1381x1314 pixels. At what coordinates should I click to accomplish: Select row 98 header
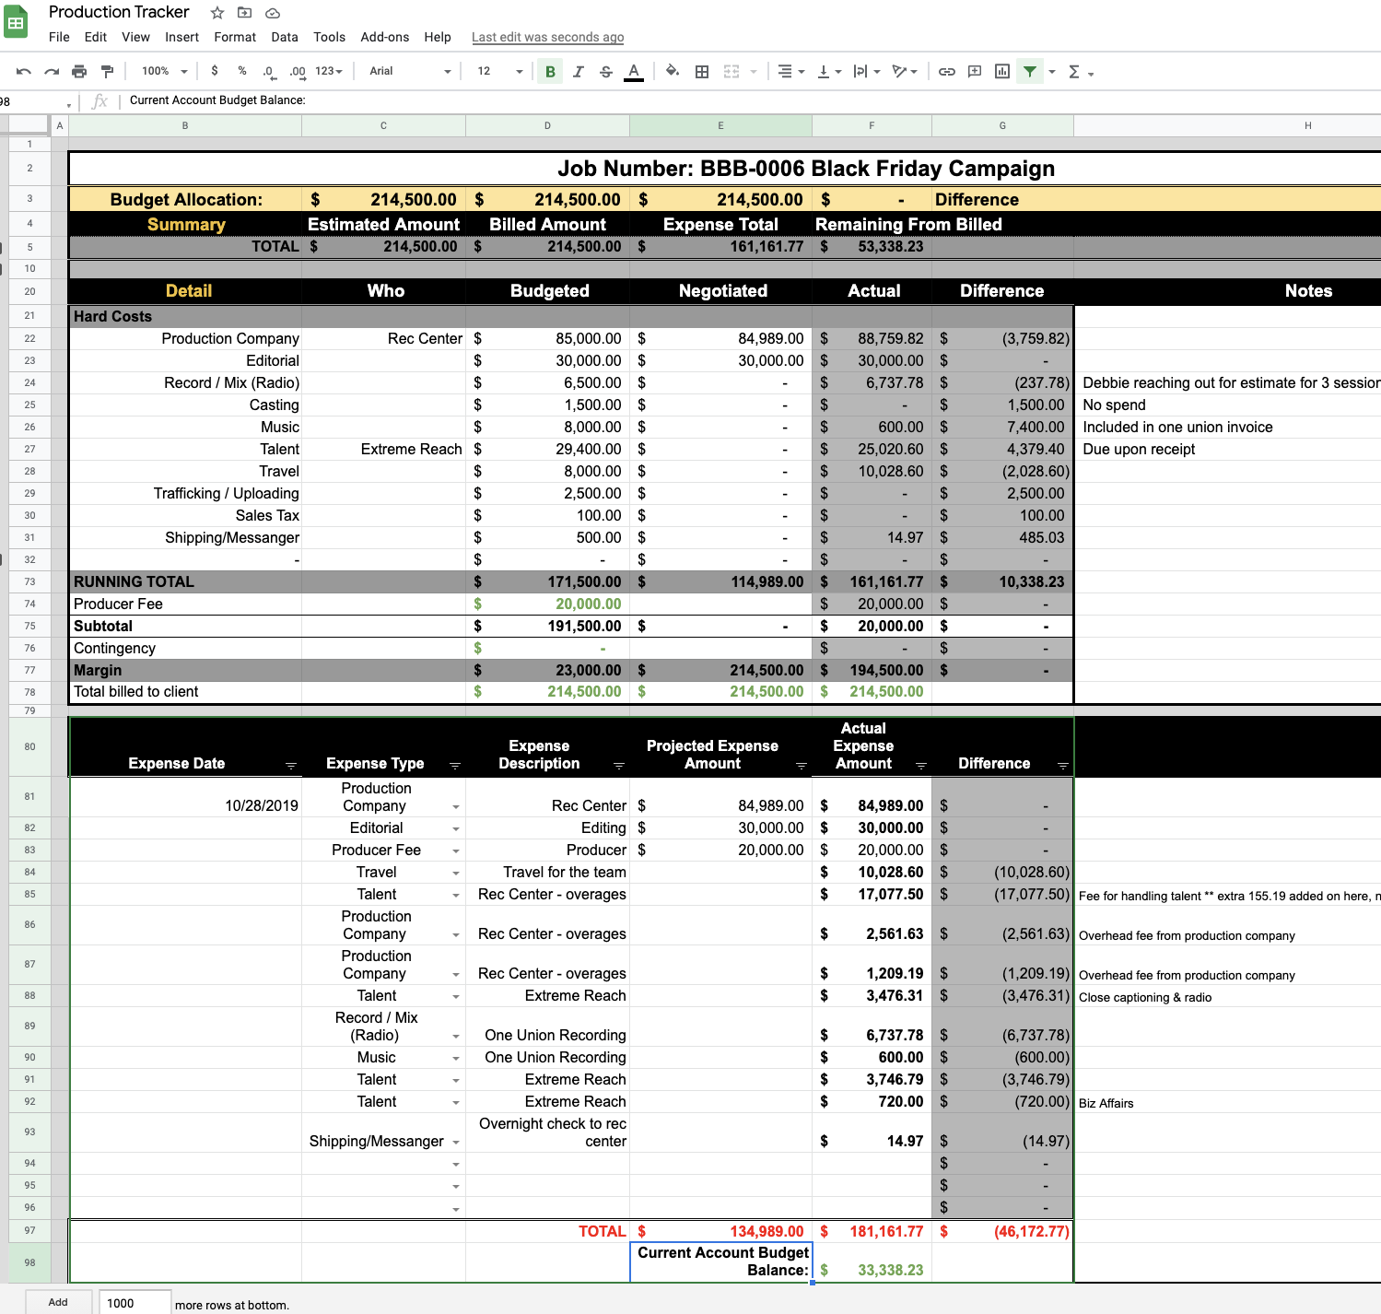29,1262
